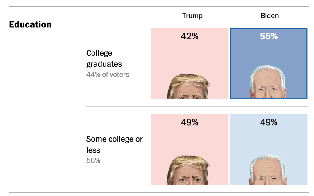The image size is (314, 196).
Task: Click the gray 56% caption
Action: coord(93,160)
